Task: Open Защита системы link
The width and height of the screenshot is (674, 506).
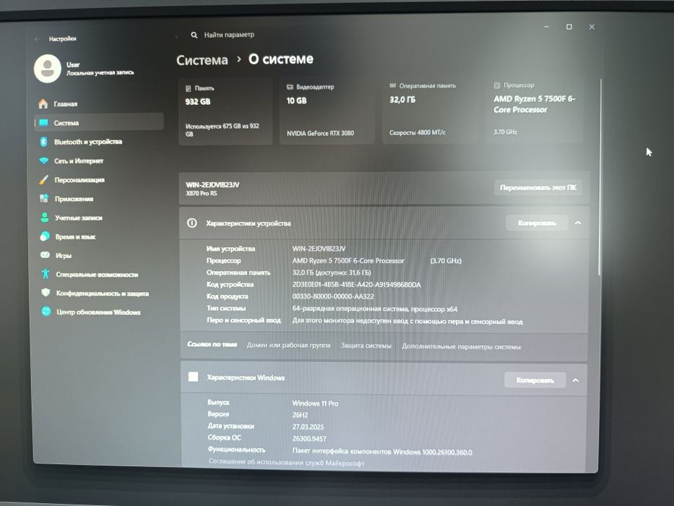Action: [366, 346]
